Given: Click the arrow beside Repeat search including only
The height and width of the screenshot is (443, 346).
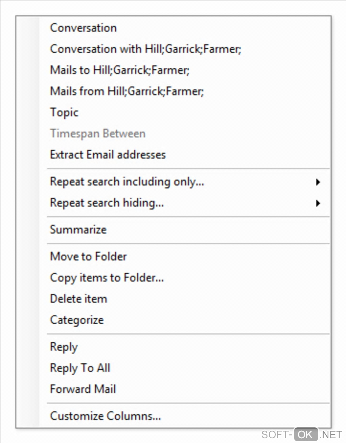Looking at the screenshot, I should coord(318,182).
